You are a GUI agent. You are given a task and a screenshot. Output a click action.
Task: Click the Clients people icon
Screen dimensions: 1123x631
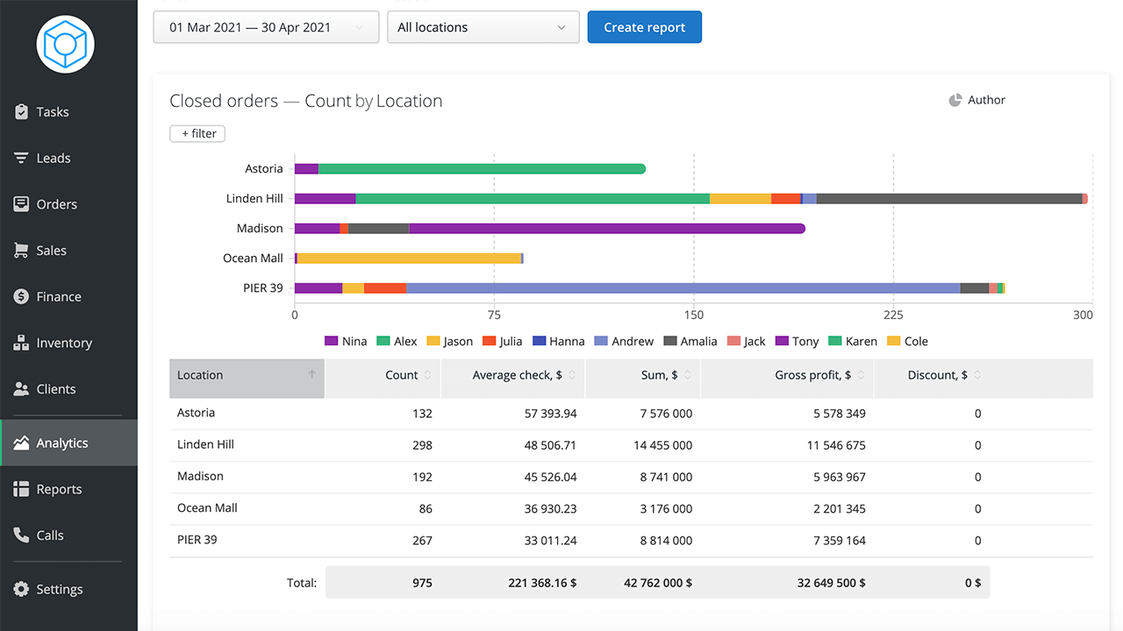point(21,389)
